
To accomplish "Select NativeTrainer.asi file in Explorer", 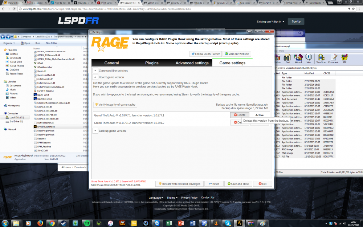I will [46, 123].
